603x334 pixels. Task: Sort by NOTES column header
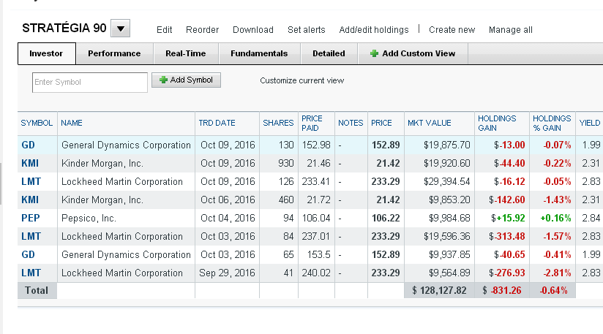351,123
